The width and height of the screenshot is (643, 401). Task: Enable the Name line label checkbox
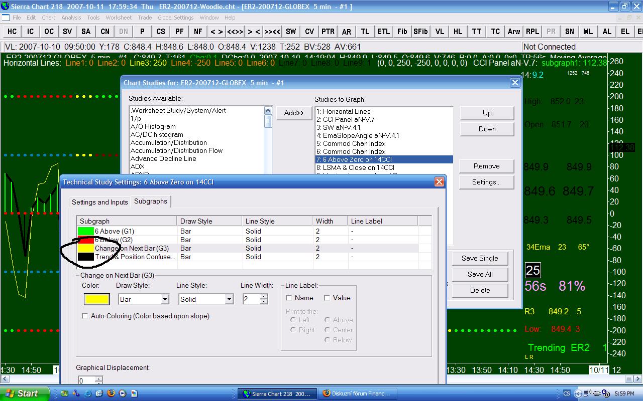[x=289, y=298]
